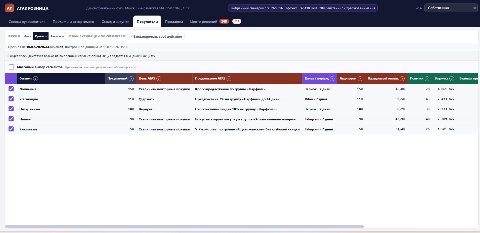Switch to Склад и закупки tab
The width and height of the screenshot is (480, 233).
tap(115, 22)
